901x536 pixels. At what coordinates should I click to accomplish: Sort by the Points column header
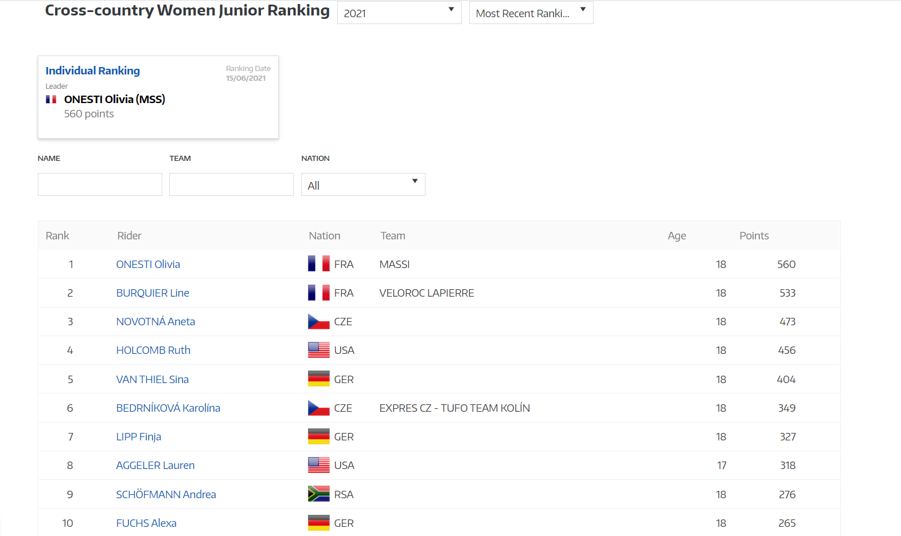[x=754, y=236]
